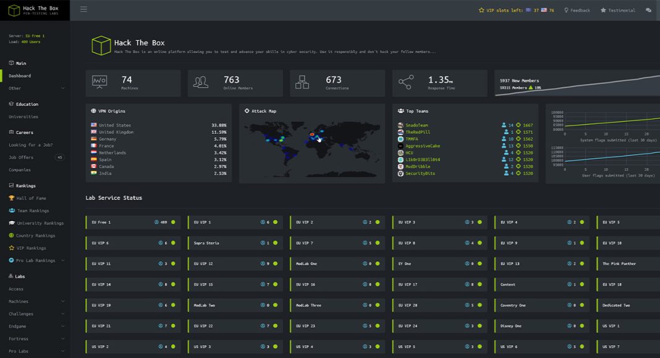Click the user count icon on EU VIP 2 tile
The height and width of the screenshot is (358, 660).
tap(365, 222)
